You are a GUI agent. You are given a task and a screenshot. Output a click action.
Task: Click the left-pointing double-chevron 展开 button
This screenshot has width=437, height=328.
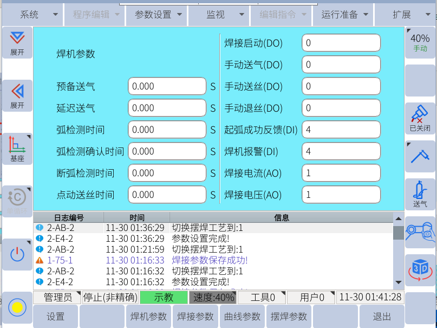click(17, 95)
